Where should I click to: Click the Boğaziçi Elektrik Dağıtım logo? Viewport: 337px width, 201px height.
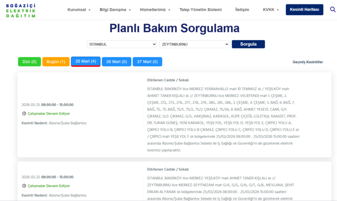(21, 11)
